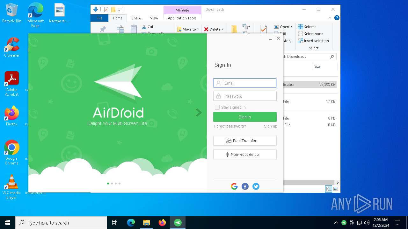This screenshot has height=229, width=408.
Task: Sign in with Twitter icon in AirDroid
Action: coord(256,186)
